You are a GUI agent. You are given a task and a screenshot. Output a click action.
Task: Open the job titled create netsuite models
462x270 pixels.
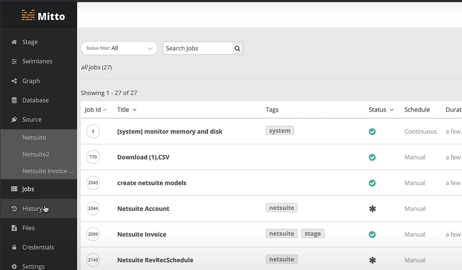point(152,183)
